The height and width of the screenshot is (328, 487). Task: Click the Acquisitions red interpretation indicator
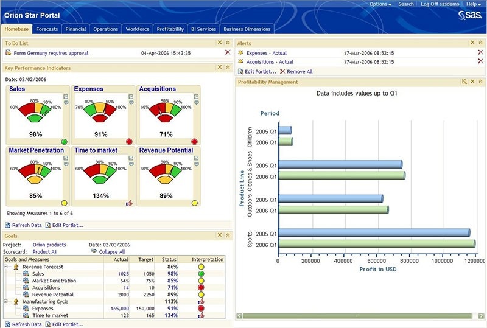pyautogui.click(x=201, y=288)
